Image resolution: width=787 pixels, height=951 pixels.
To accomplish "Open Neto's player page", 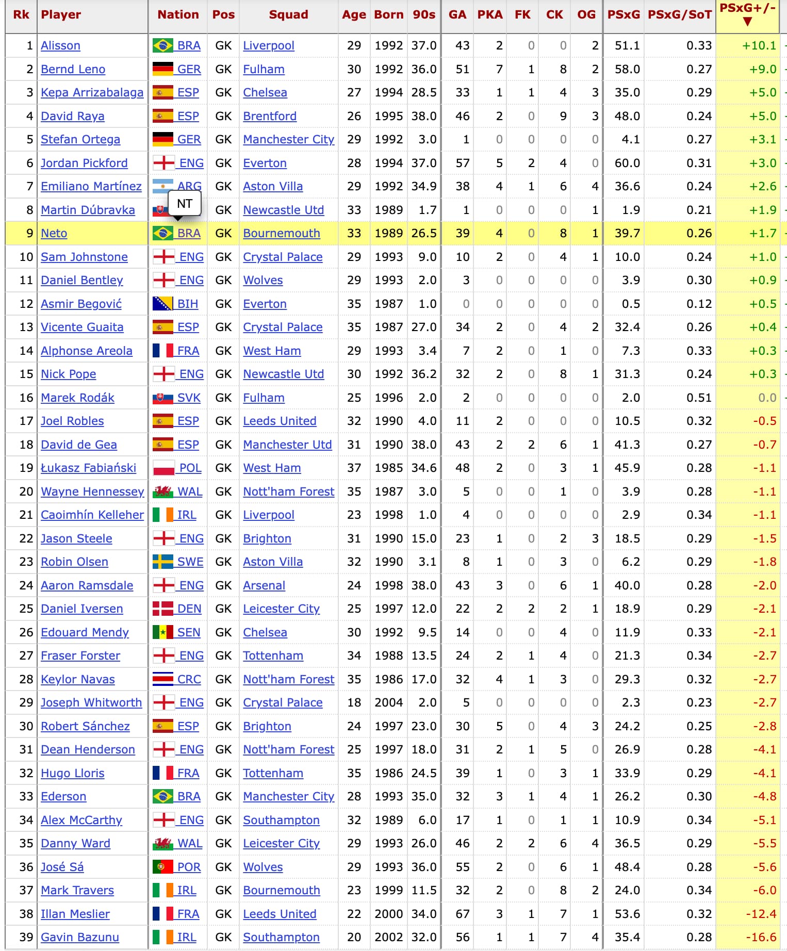I will click(54, 234).
